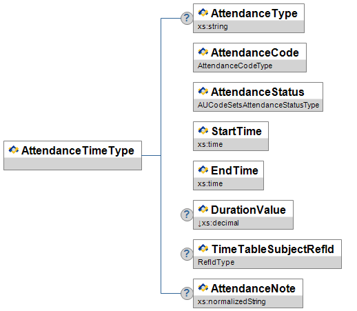Open the AUCodeSetsAttendanceStatusType type label
357x311 pixels.
pyautogui.click(x=258, y=105)
